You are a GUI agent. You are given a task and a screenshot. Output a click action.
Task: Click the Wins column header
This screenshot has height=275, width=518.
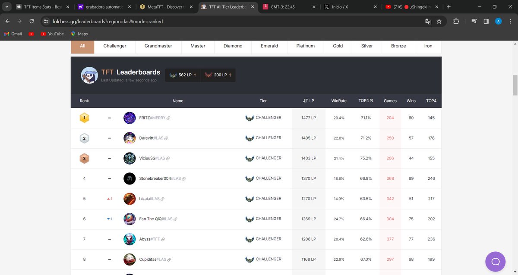click(x=411, y=101)
